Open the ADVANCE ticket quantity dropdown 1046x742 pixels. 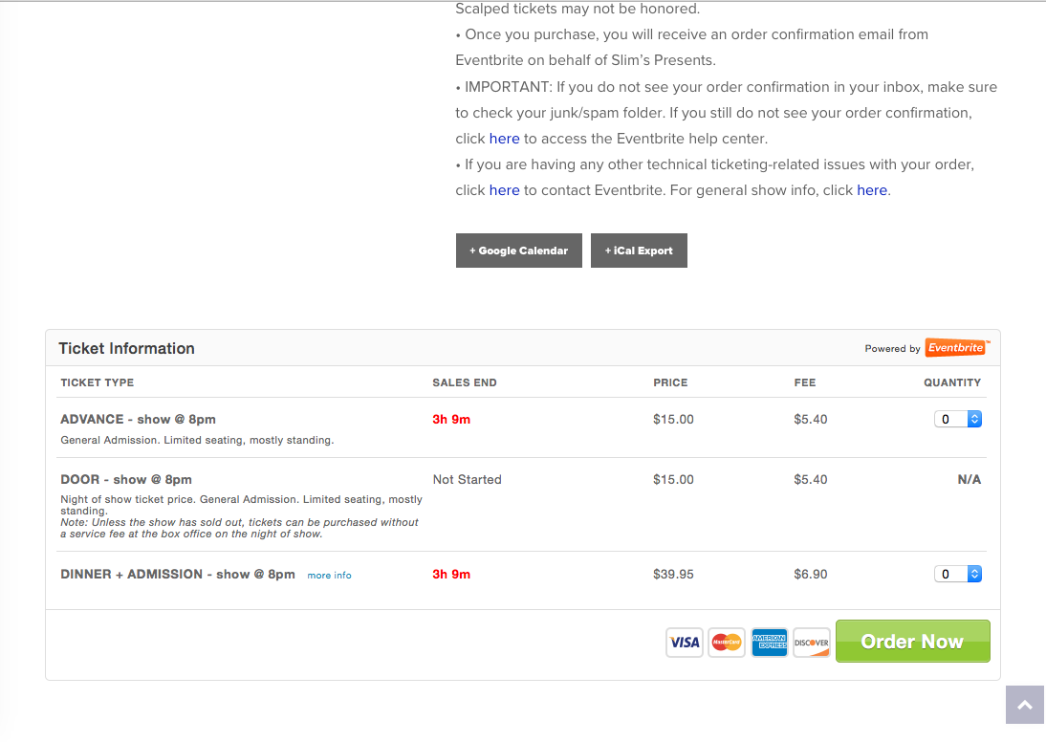[x=957, y=419]
